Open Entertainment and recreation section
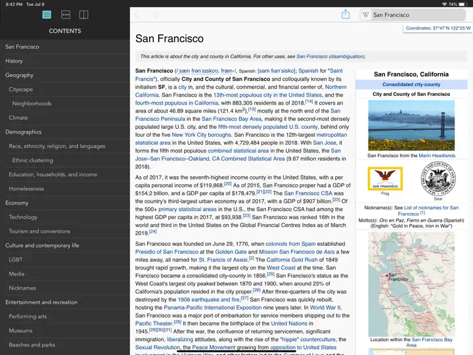Screen dimensions: 473x355 click(65, 302)
